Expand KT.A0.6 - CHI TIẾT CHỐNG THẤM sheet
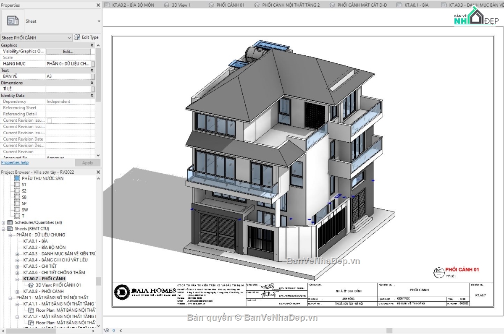Screen dimensions: 504x334 [x=17, y=273]
